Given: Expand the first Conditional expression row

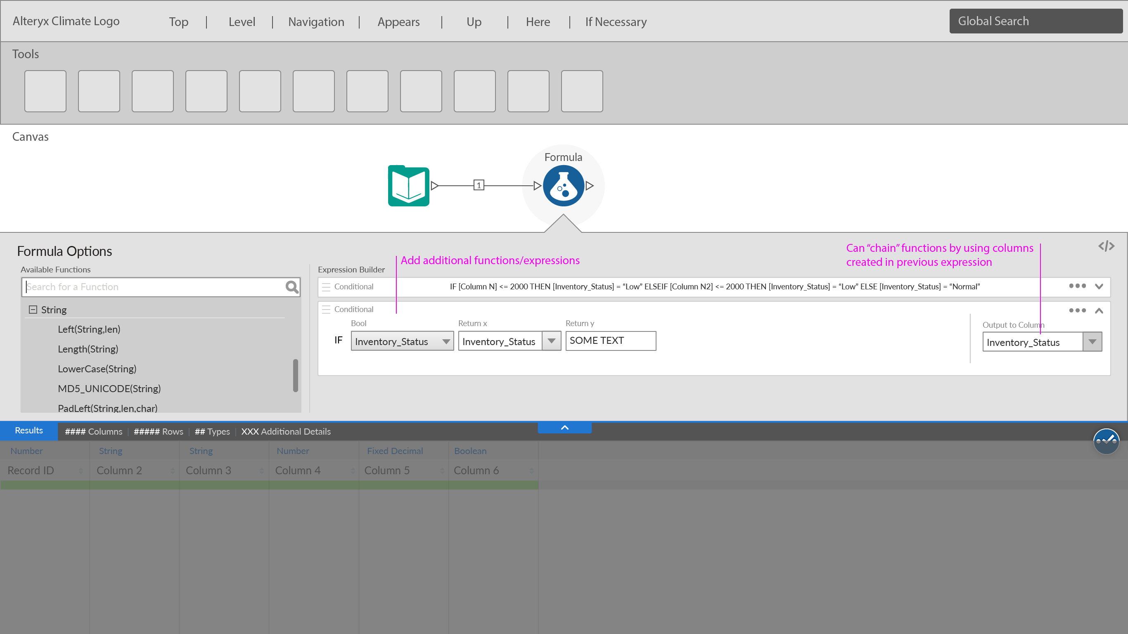Looking at the screenshot, I should pos(1099,286).
